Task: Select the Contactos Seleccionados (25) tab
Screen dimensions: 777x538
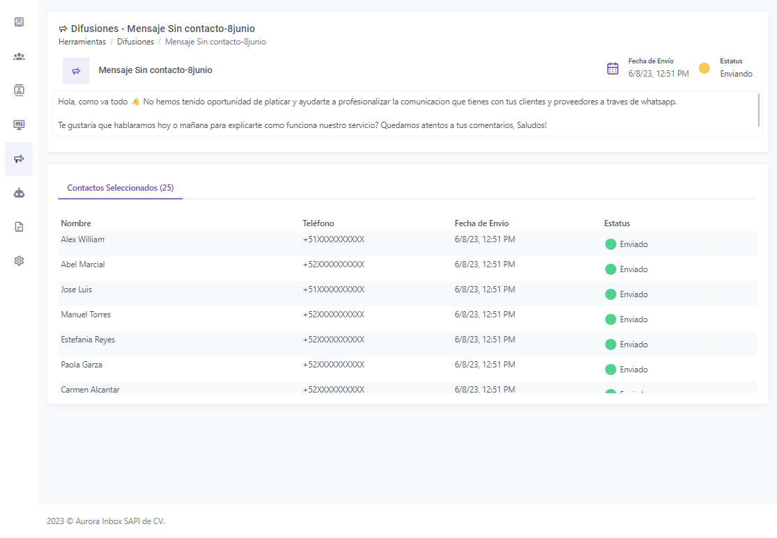Action: 121,188
